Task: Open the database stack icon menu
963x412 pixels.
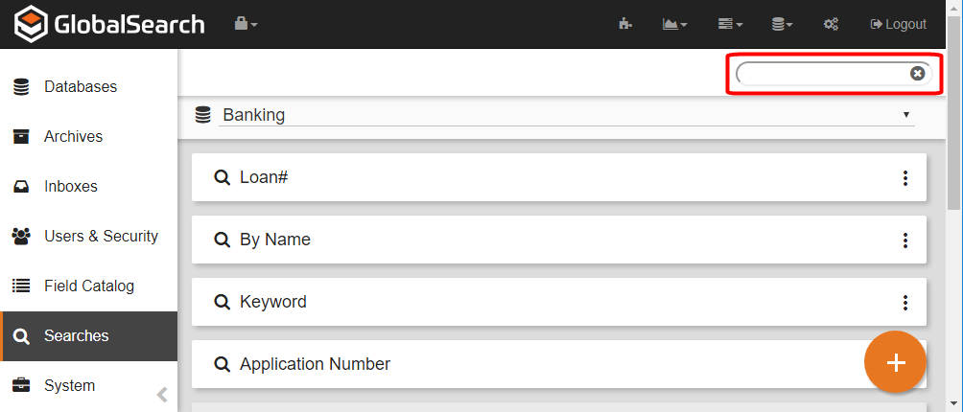Action: (x=783, y=24)
